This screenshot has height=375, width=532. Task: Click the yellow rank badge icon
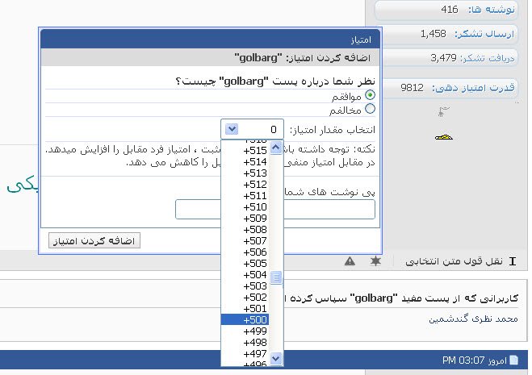(444, 137)
